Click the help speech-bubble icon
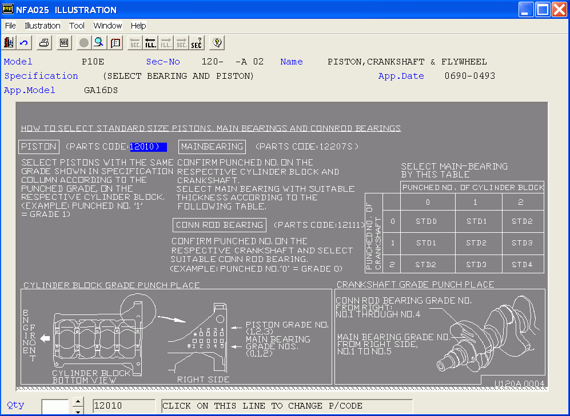Image resolution: width=570 pixels, height=416 pixels. [x=217, y=43]
